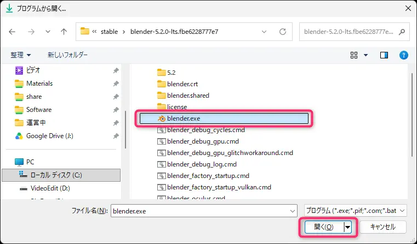
Task: Select the license folder
Action: pos(177,107)
